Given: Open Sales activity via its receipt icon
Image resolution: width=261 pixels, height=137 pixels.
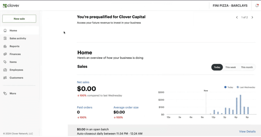Looking at the screenshot, I should (5, 39).
